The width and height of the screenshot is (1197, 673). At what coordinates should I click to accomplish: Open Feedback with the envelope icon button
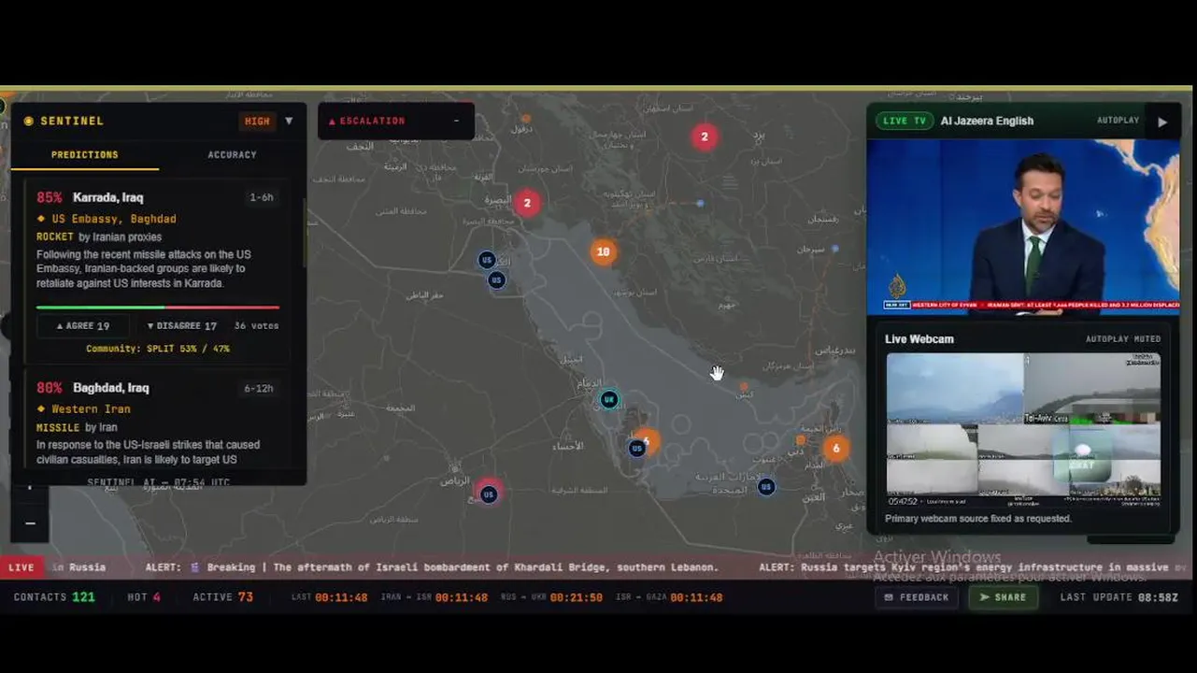point(916,597)
